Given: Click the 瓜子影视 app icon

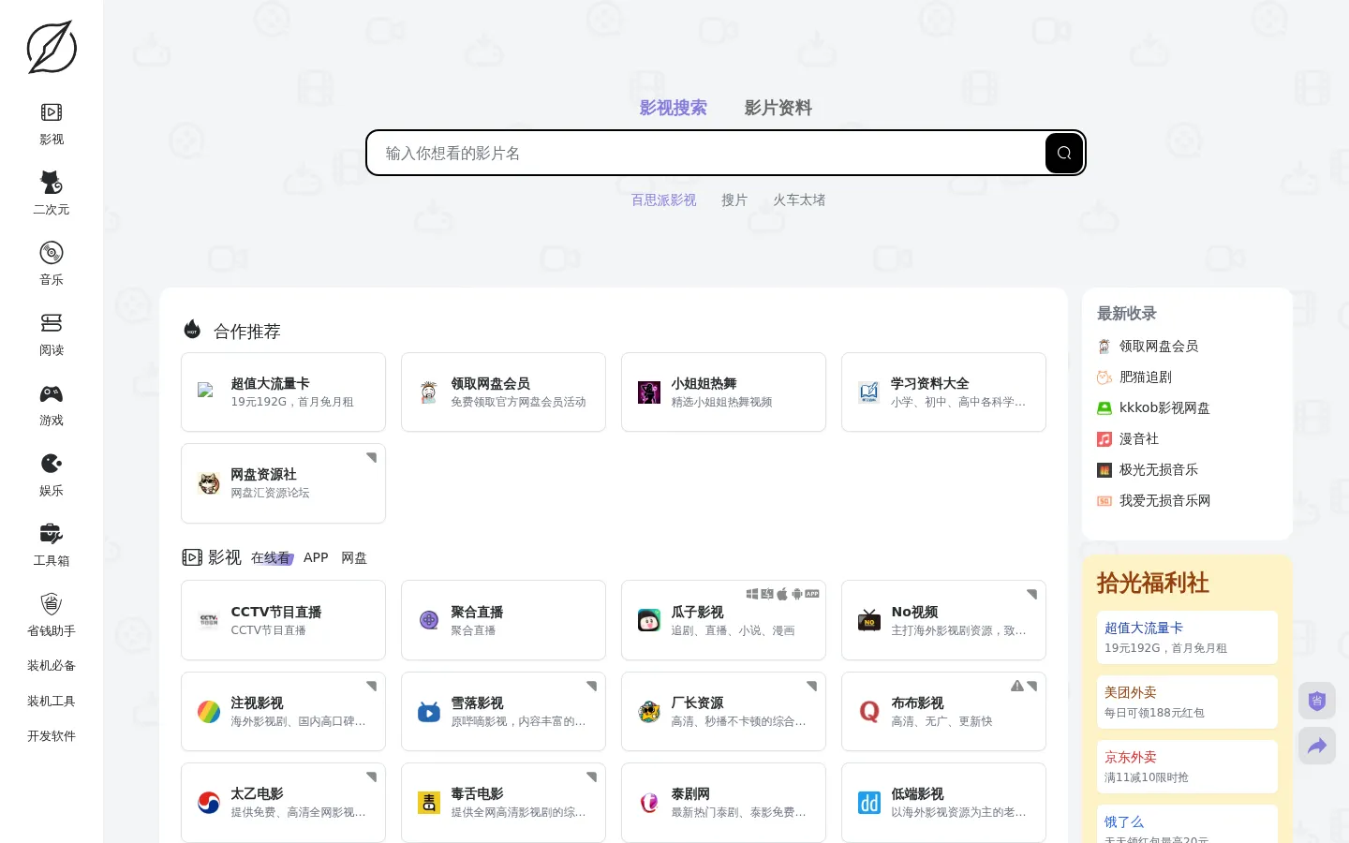Looking at the screenshot, I should pyautogui.click(x=649, y=620).
